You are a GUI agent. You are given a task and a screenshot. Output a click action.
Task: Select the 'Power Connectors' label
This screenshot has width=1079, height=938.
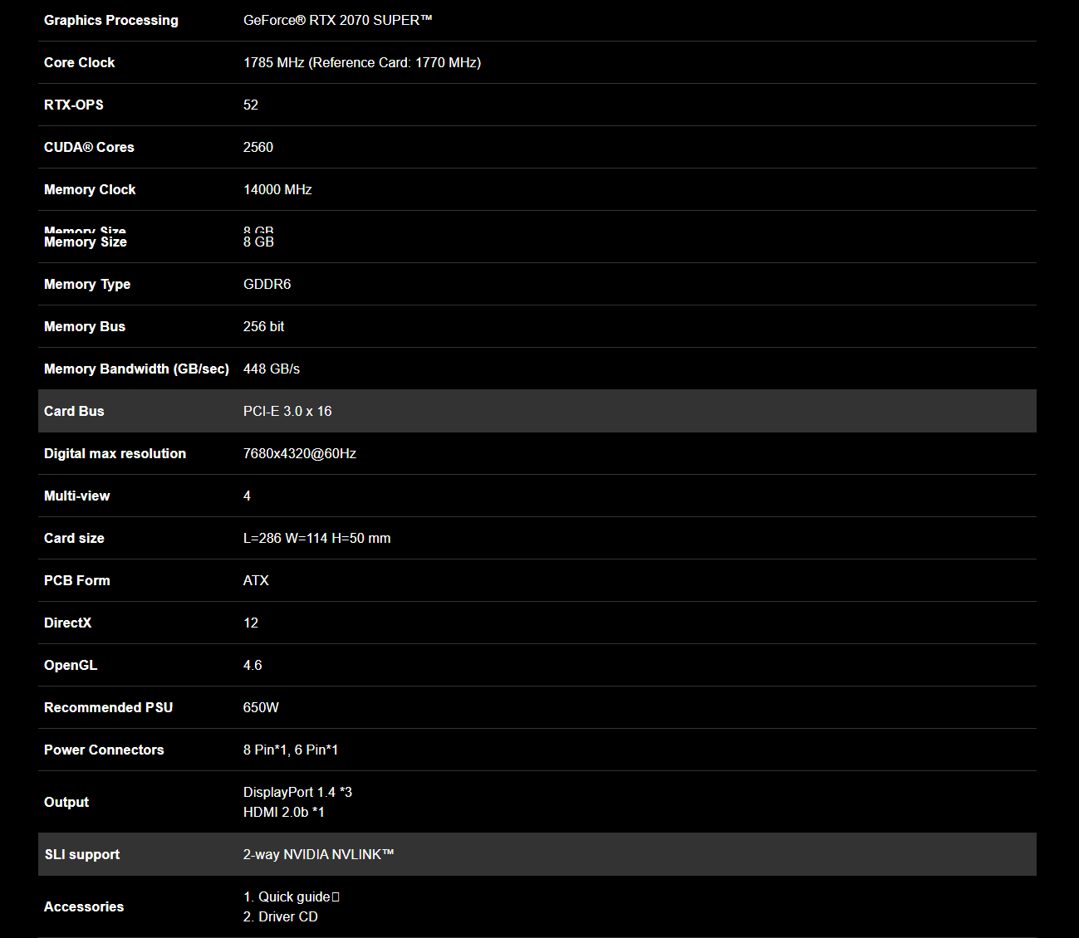click(104, 750)
